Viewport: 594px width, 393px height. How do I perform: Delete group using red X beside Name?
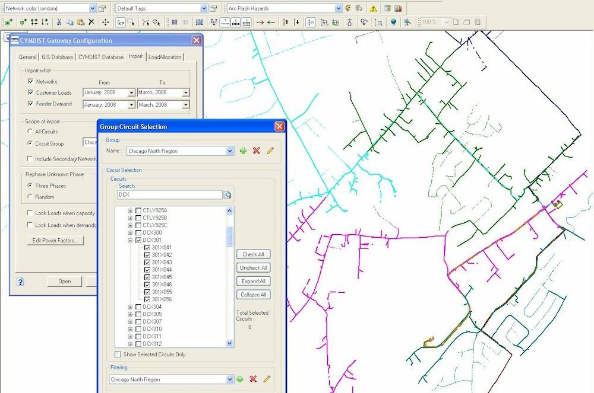[x=257, y=151]
